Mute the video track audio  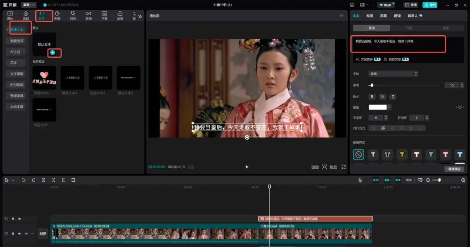point(26,234)
